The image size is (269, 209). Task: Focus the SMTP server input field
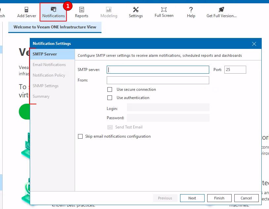pos(158,70)
